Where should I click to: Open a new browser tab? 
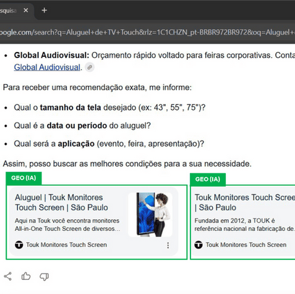coord(44,10)
